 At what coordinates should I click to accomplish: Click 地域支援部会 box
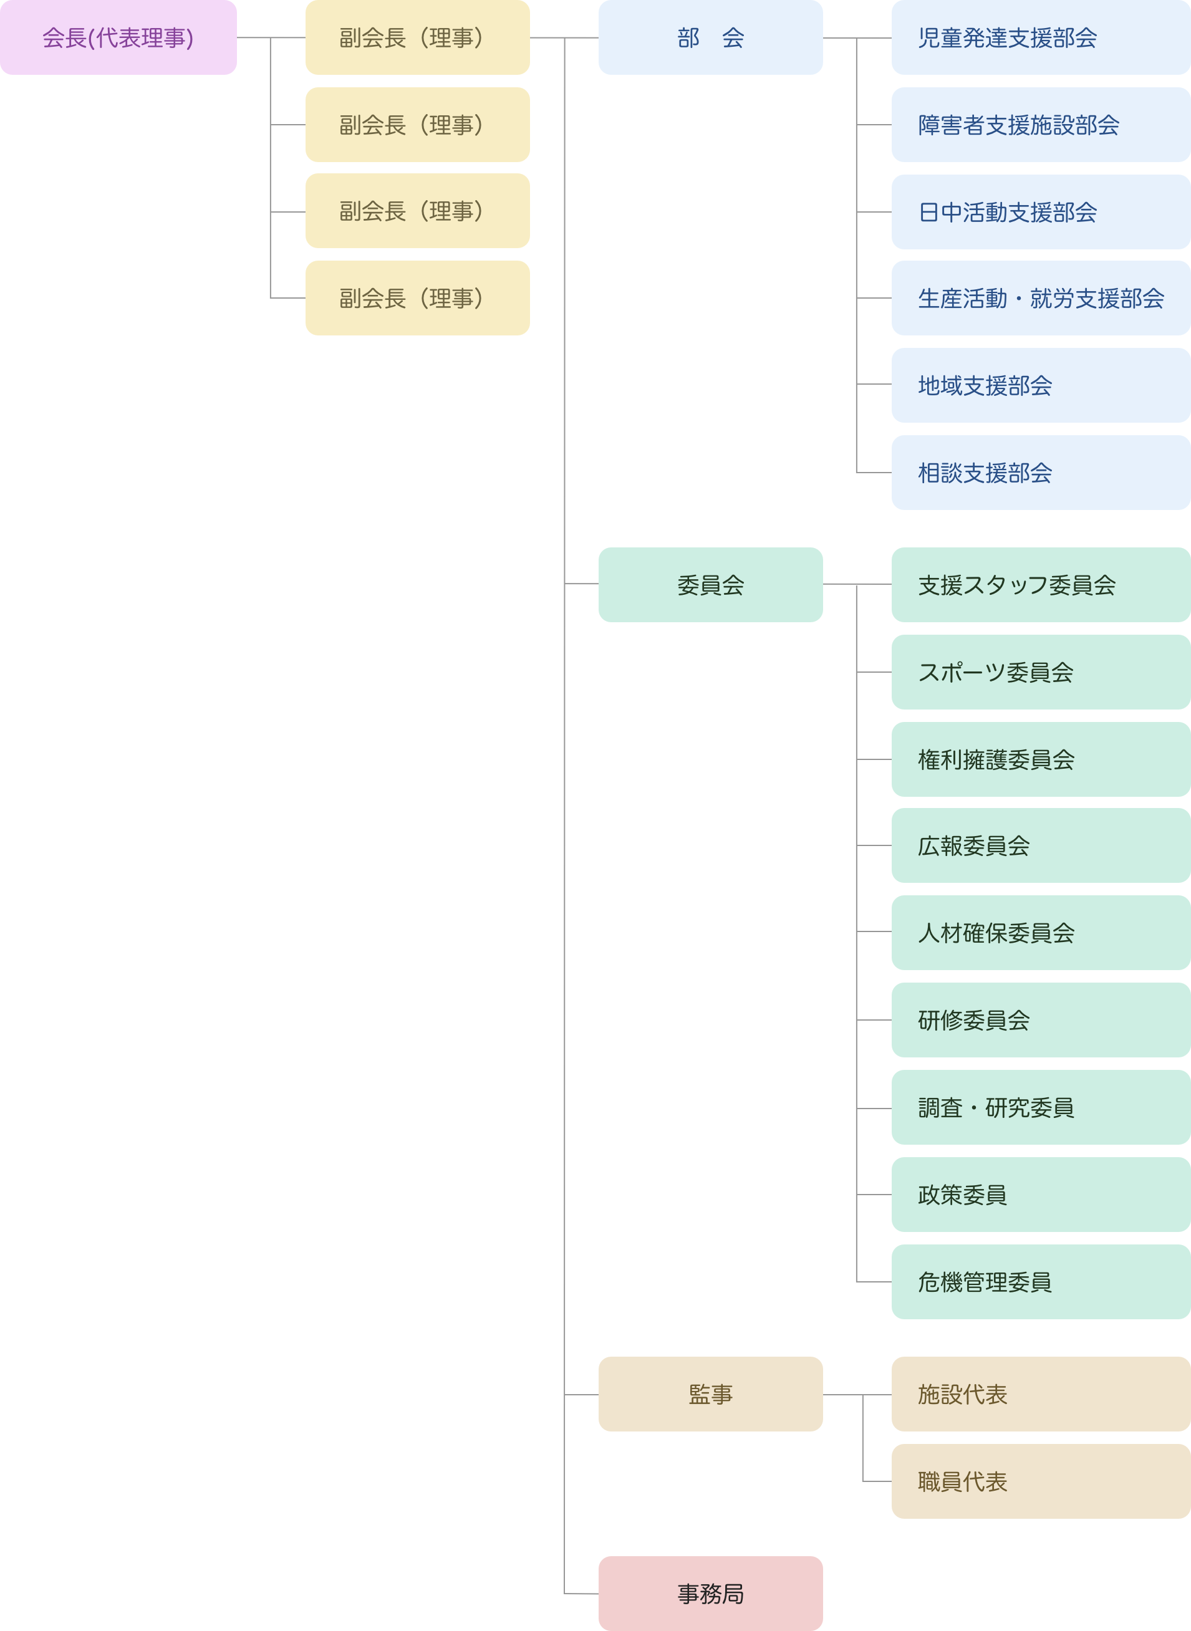click(1041, 385)
